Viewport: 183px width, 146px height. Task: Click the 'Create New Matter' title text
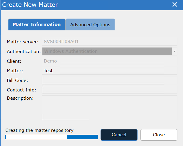click(x=30, y=5)
